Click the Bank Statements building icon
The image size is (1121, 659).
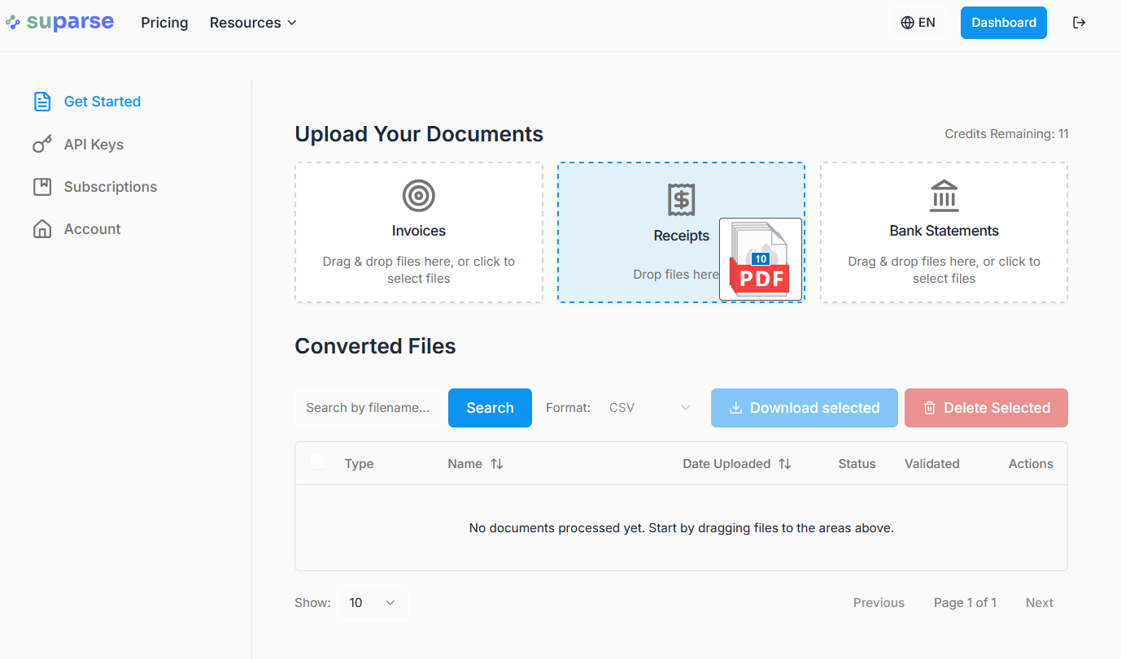(944, 196)
